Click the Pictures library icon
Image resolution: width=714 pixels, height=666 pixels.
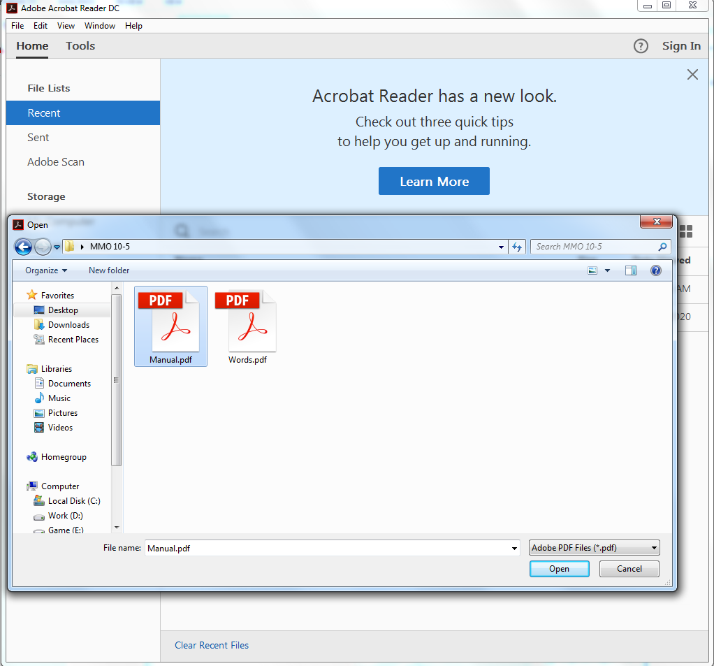pyautogui.click(x=39, y=413)
